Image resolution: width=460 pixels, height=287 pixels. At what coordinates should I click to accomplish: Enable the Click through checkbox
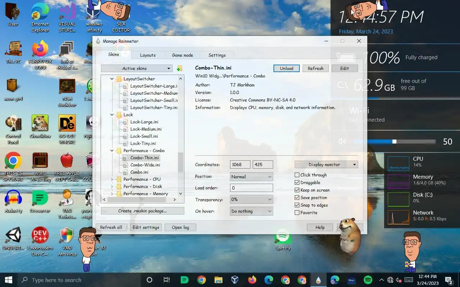297,175
